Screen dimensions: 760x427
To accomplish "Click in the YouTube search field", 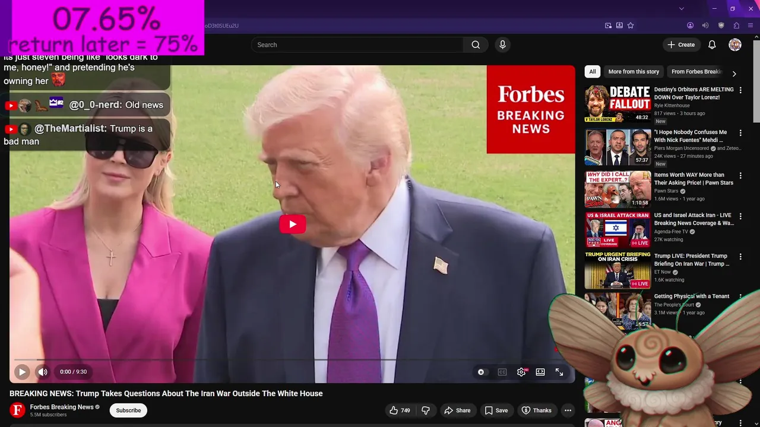I will coord(357,44).
